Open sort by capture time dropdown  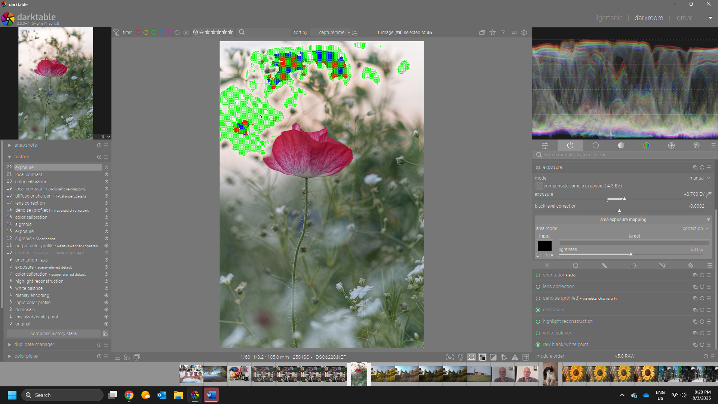click(332, 33)
